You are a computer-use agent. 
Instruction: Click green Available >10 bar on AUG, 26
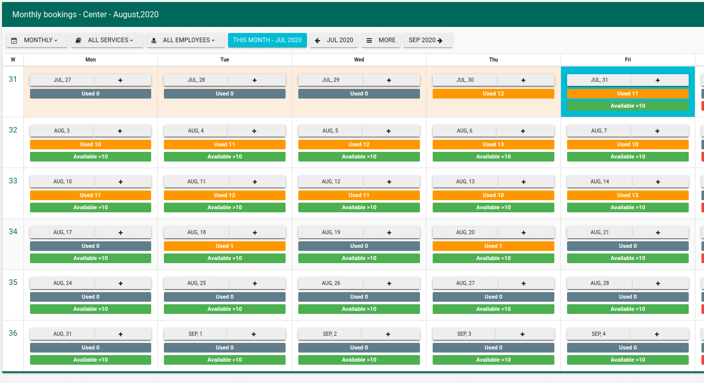click(359, 309)
